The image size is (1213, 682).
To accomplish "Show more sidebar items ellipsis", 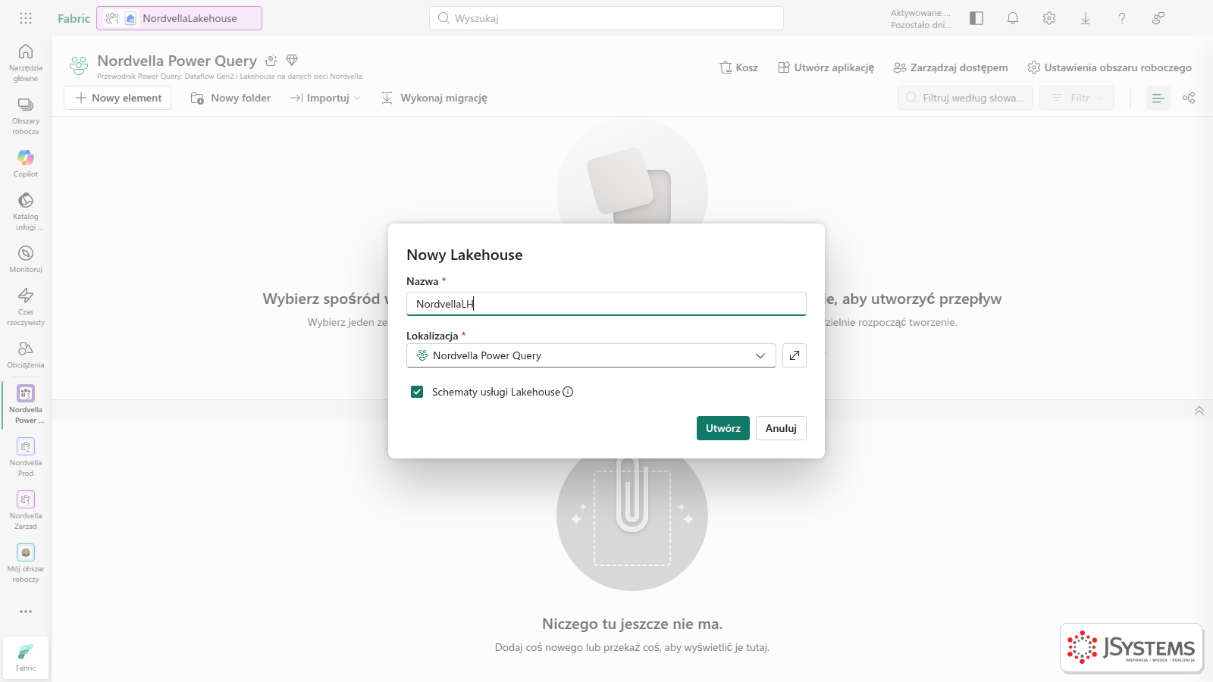I will [x=26, y=612].
